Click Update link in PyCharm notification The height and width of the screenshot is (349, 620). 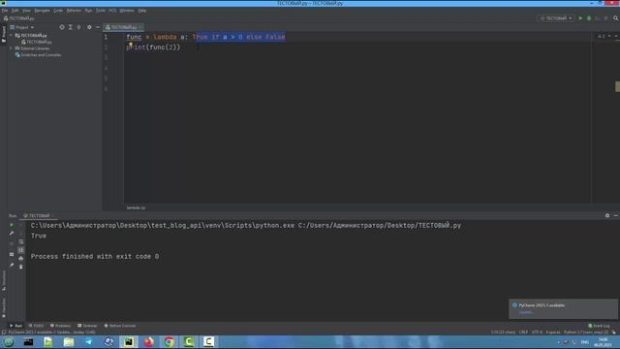pyautogui.click(x=526, y=312)
